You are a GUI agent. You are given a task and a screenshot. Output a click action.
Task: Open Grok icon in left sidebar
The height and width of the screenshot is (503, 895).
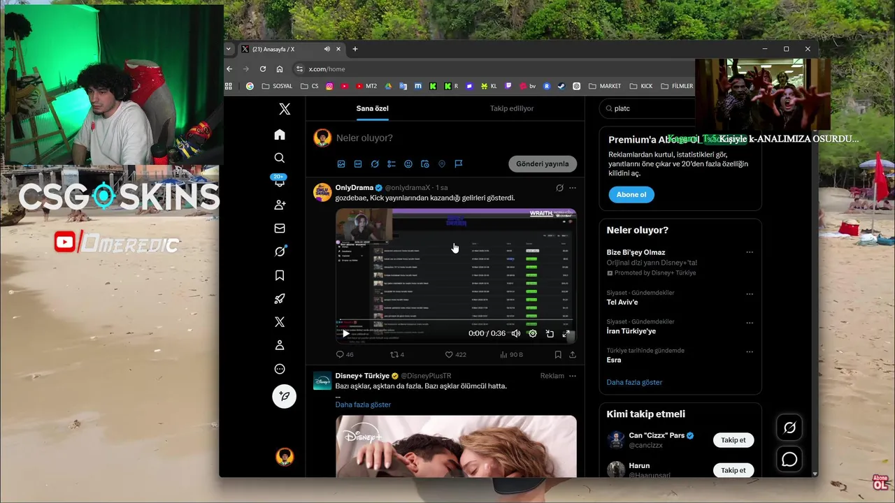[280, 251]
